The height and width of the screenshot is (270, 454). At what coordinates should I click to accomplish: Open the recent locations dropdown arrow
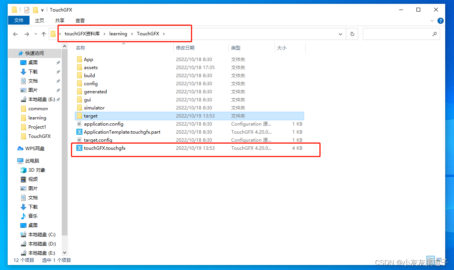pos(36,34)
